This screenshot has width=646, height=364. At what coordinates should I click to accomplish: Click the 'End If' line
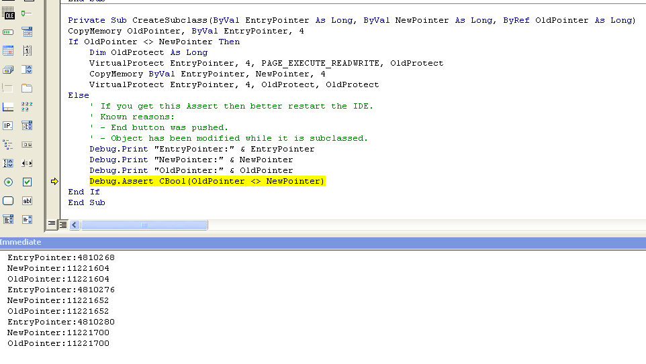(x=84, y=192)
